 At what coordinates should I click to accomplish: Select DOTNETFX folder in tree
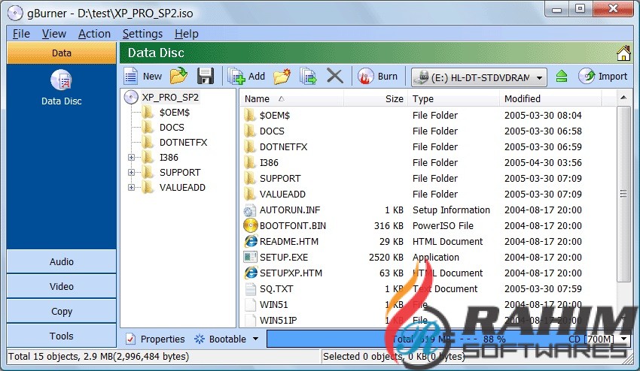[183, 143]
